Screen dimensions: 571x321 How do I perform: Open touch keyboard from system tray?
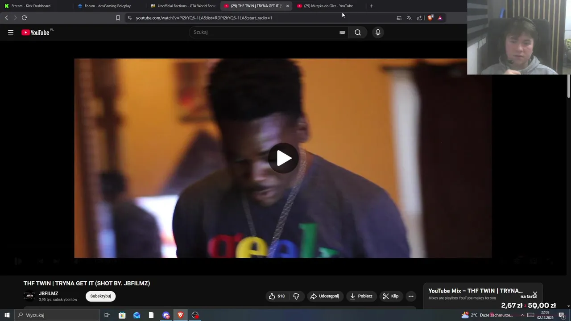click(x=531, y=315)
